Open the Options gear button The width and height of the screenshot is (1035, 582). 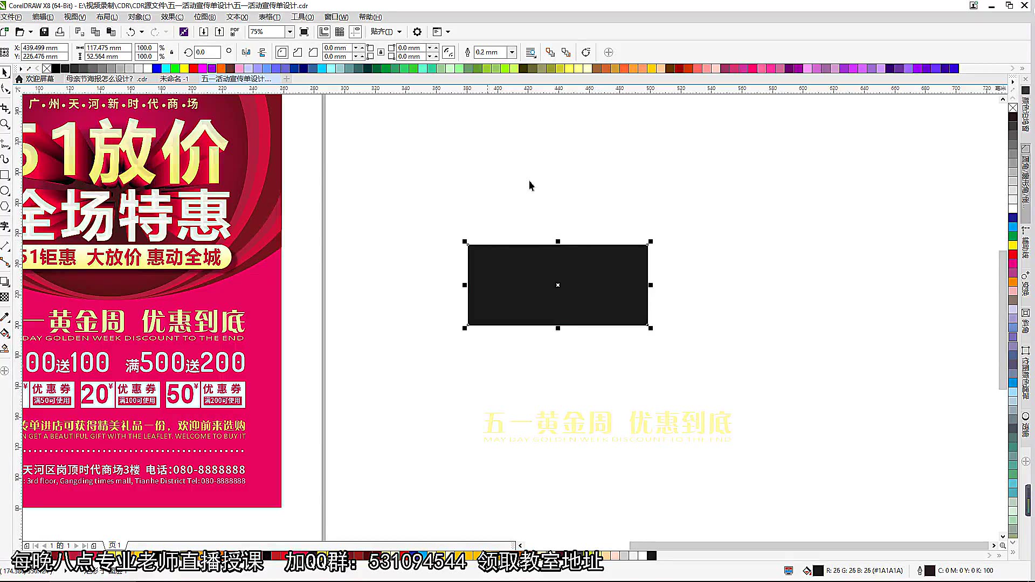point(417,32)
